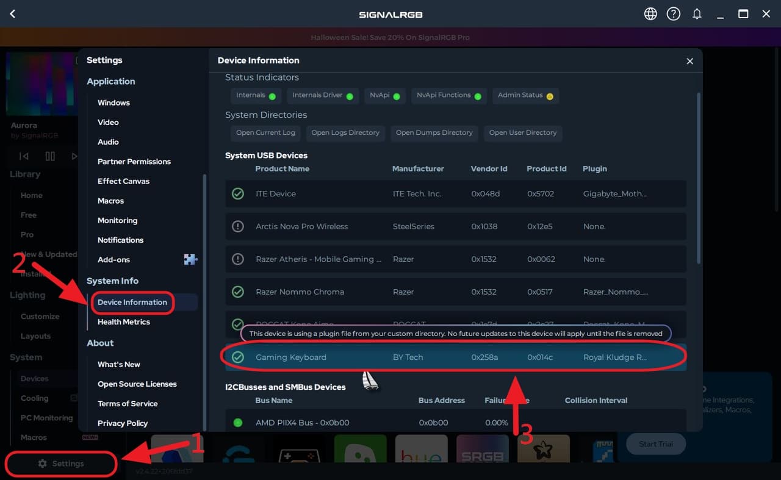The image size is (781, 480).
Task: Open Privacy Policy link
Action: coord(123,423)
